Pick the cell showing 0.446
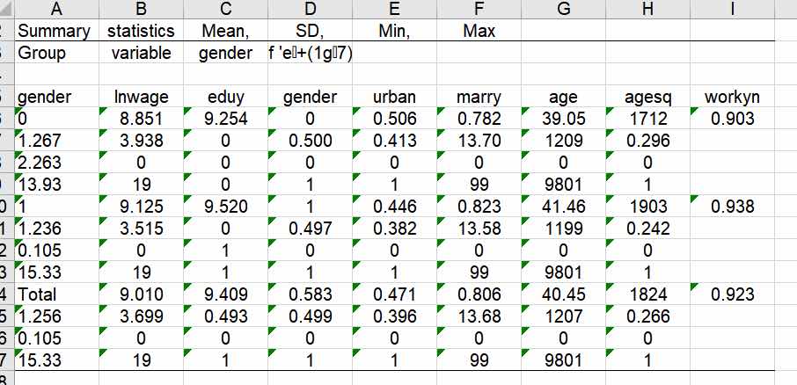The width and height of the screenshot is (797, 385). (394, 207)
